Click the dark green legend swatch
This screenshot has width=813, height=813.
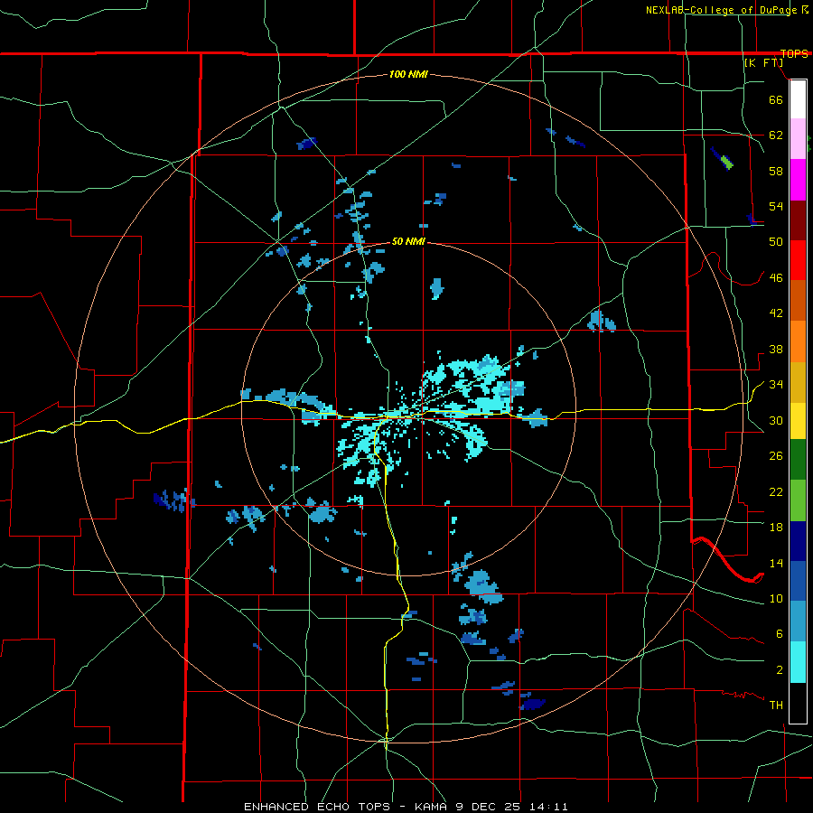pos(798,460)
